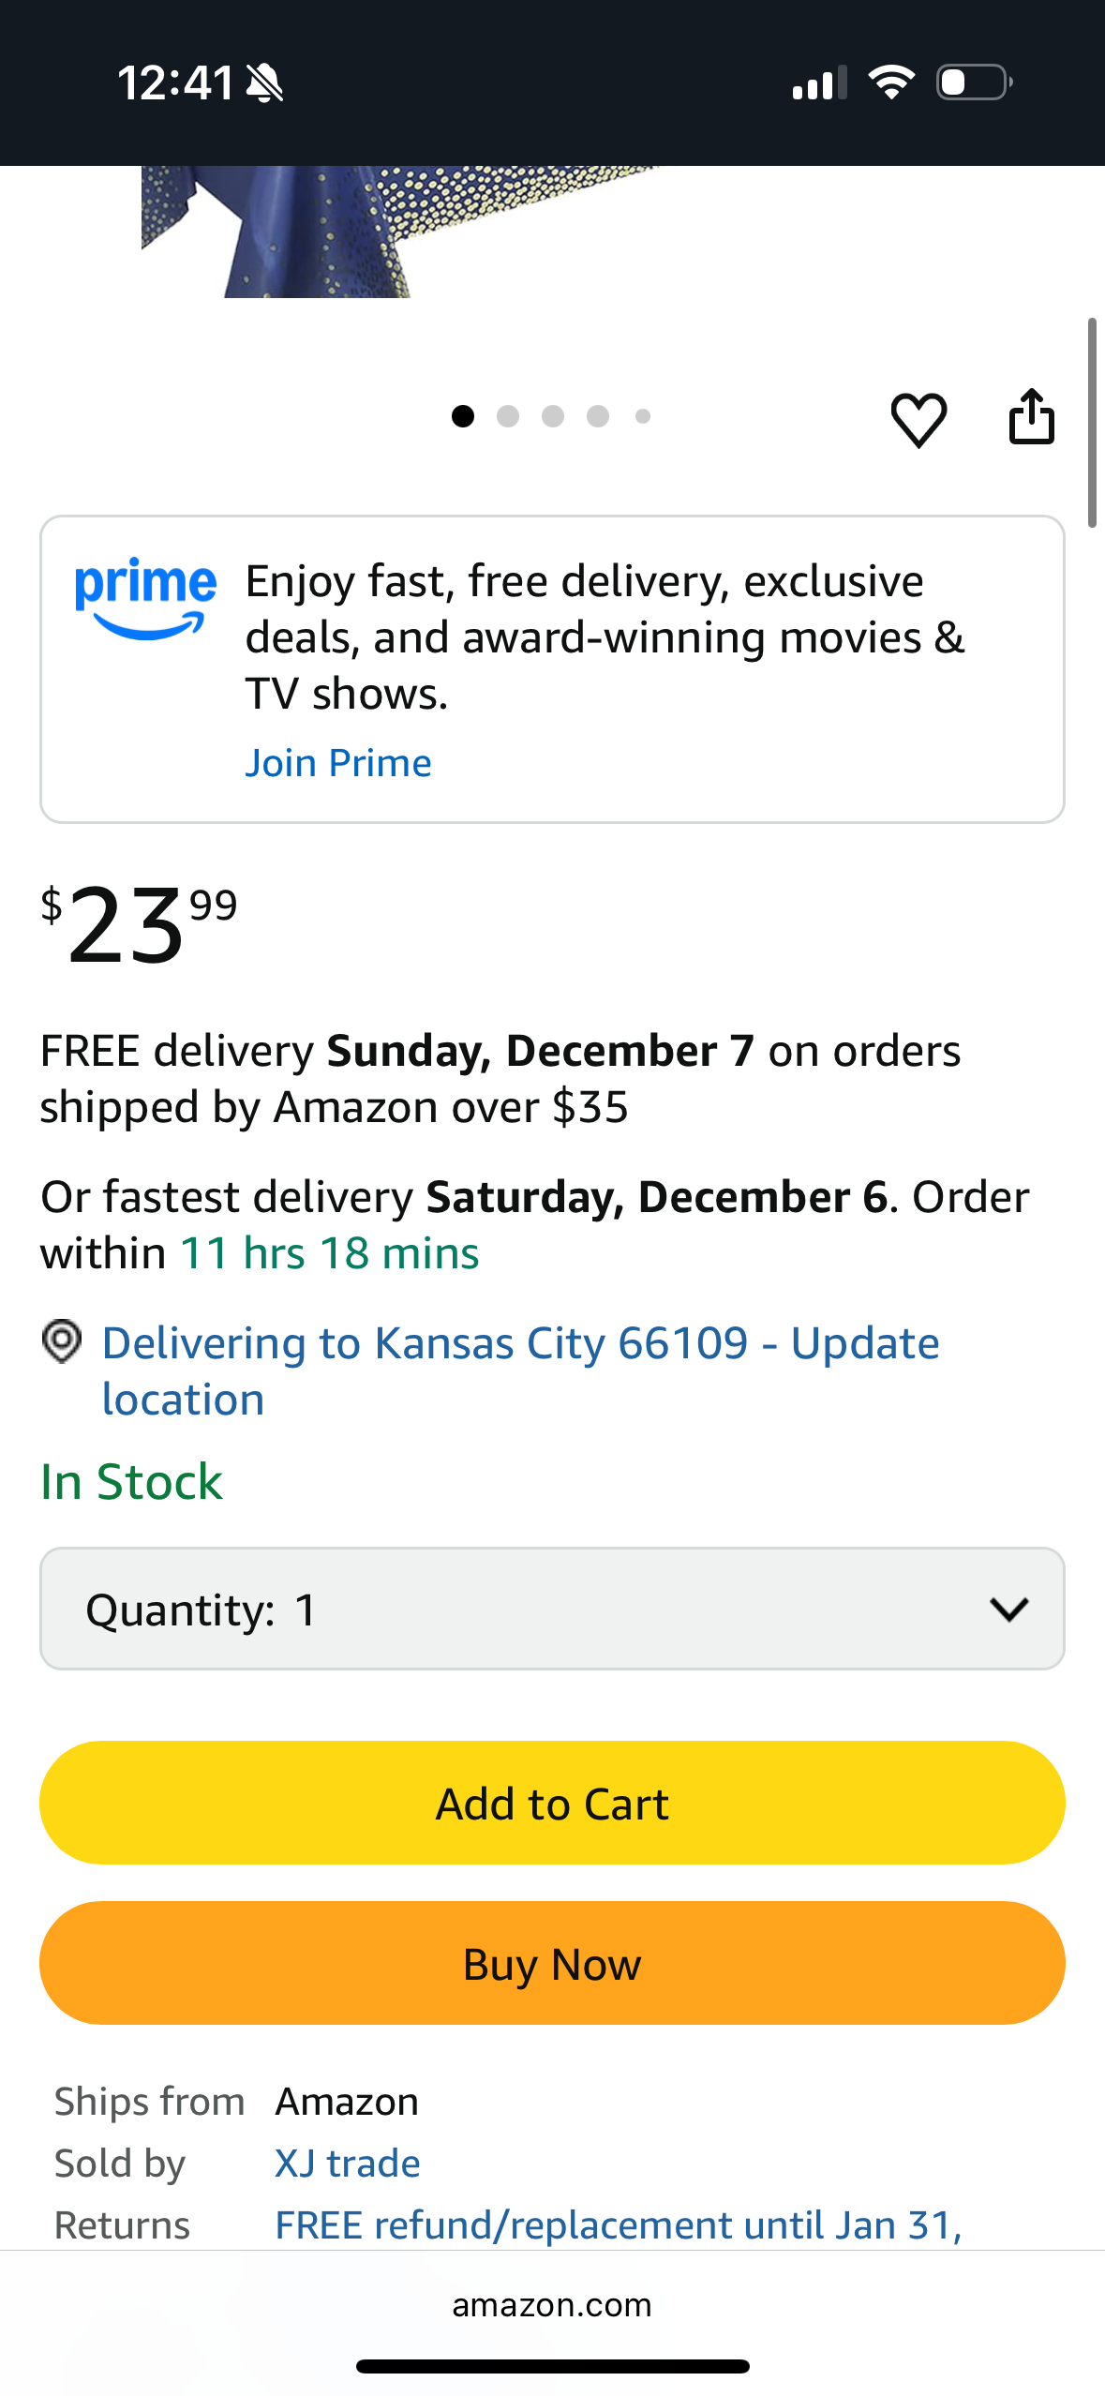Tap the amazon.com address bar
Screen dimensions: 1105x2396
552,2305
